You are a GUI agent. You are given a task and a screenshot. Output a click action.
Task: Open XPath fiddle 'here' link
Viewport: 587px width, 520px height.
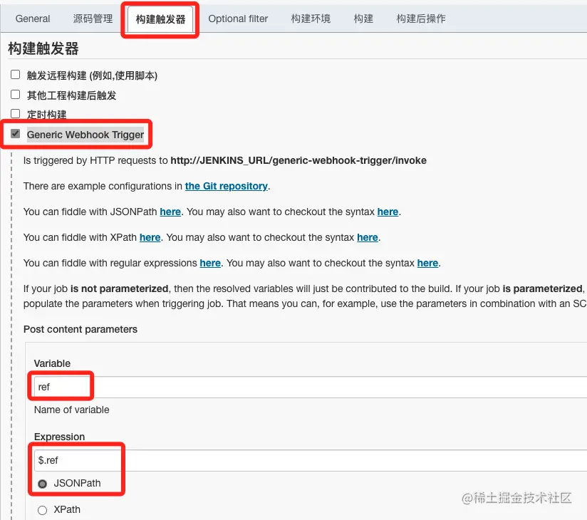pos(150,237)
